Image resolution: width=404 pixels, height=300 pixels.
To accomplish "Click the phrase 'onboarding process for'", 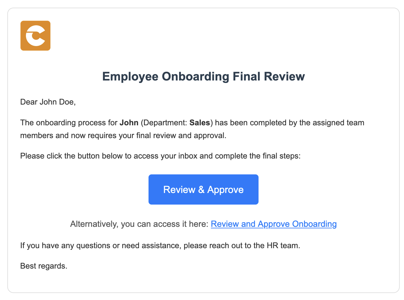I will (x=77, y=123).
